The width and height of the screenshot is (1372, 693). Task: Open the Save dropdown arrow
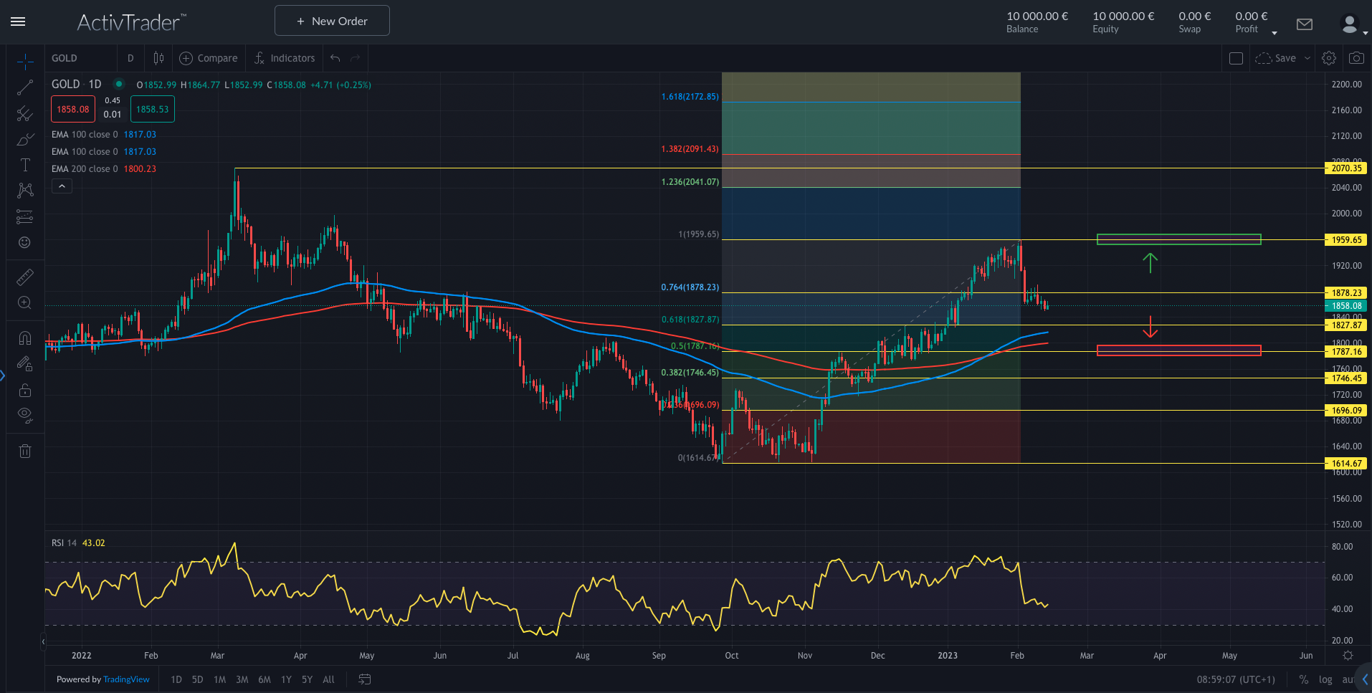(x=1307, y=58)
